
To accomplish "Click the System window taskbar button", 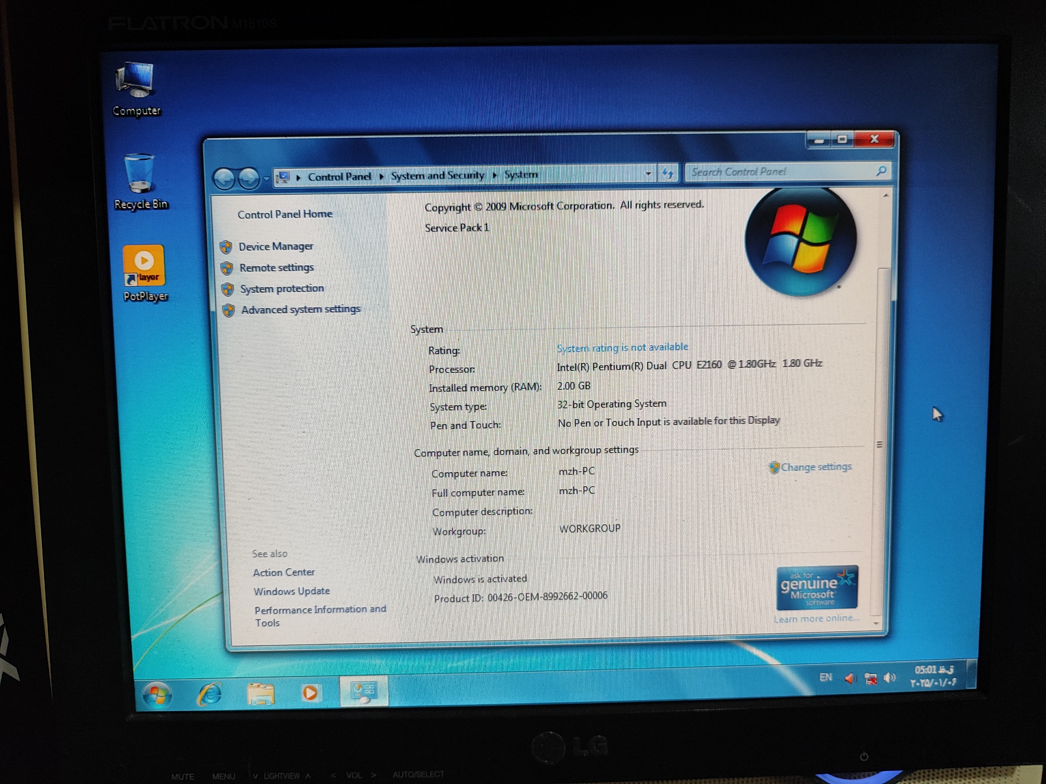I will tap(364, 690).
